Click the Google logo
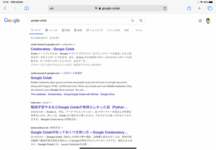Viewport: 216px width, 150px height. (x=12, y=20)
